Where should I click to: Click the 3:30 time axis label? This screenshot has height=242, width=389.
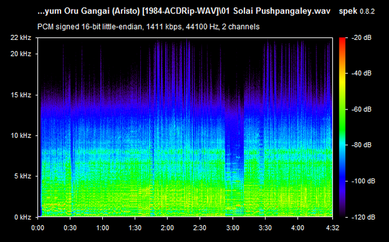click(x=265, y=228)
